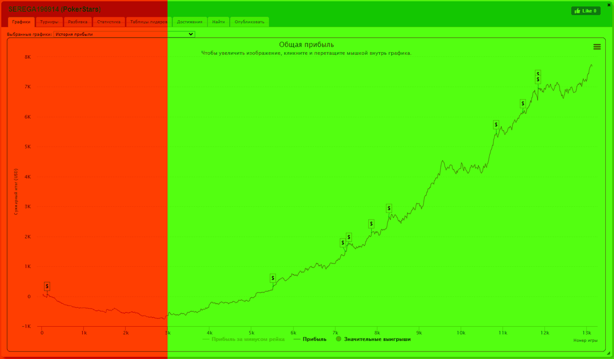Click the chart title 'Общая прибыль'
The height and width of the screenshot is (359, 614).
pyautogui.click(x=306, y=45)
